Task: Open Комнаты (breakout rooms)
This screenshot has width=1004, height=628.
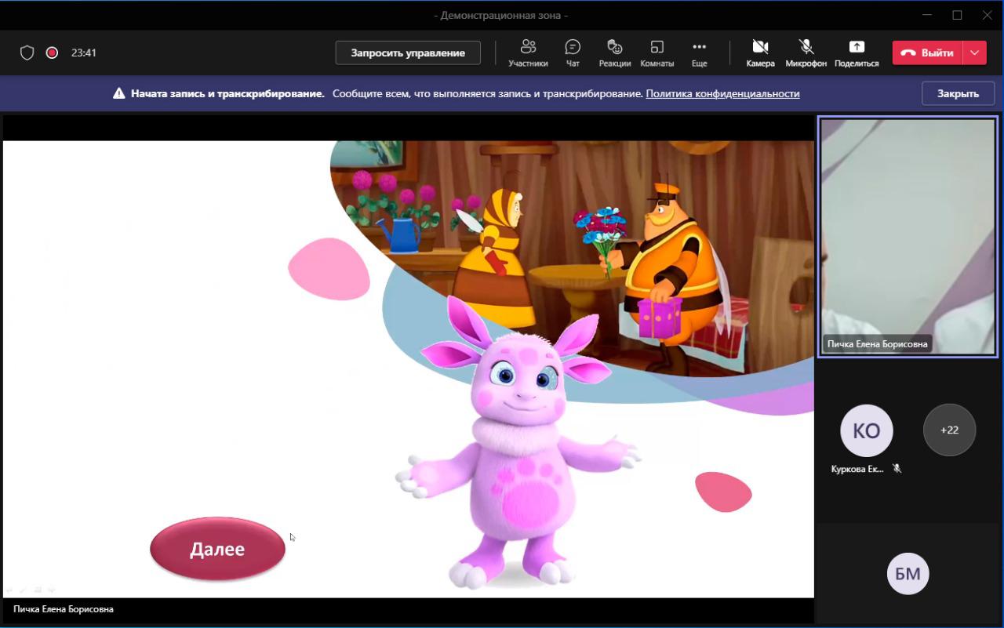Action: tap(657, 52)
